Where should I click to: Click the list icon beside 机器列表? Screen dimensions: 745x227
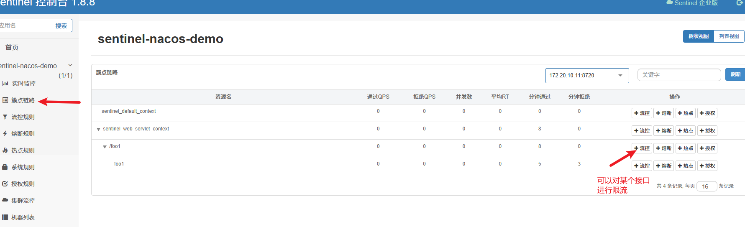(x=5, y=217)
